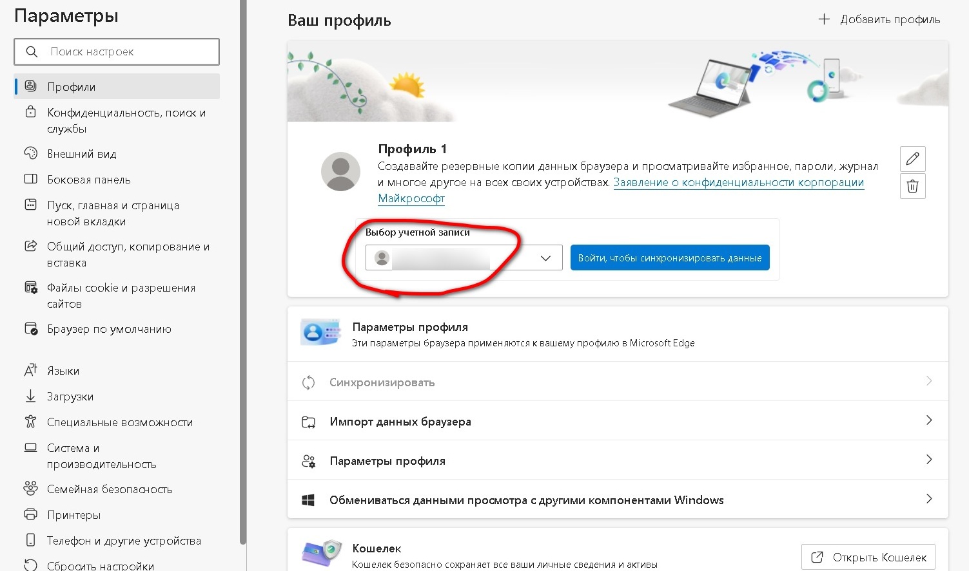This screenshot has width=969, height=571.
Task: Click the Профили sidebar icon
Action: 30,86
